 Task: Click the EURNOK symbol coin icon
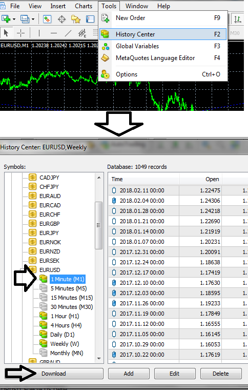32,242
